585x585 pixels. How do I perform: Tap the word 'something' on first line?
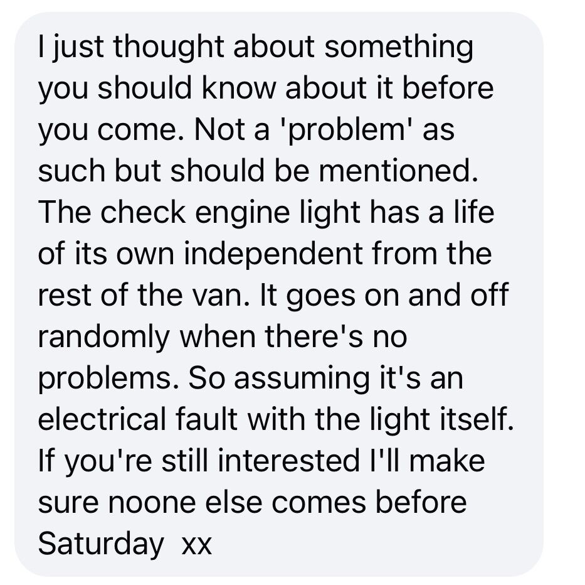point(399,48)
